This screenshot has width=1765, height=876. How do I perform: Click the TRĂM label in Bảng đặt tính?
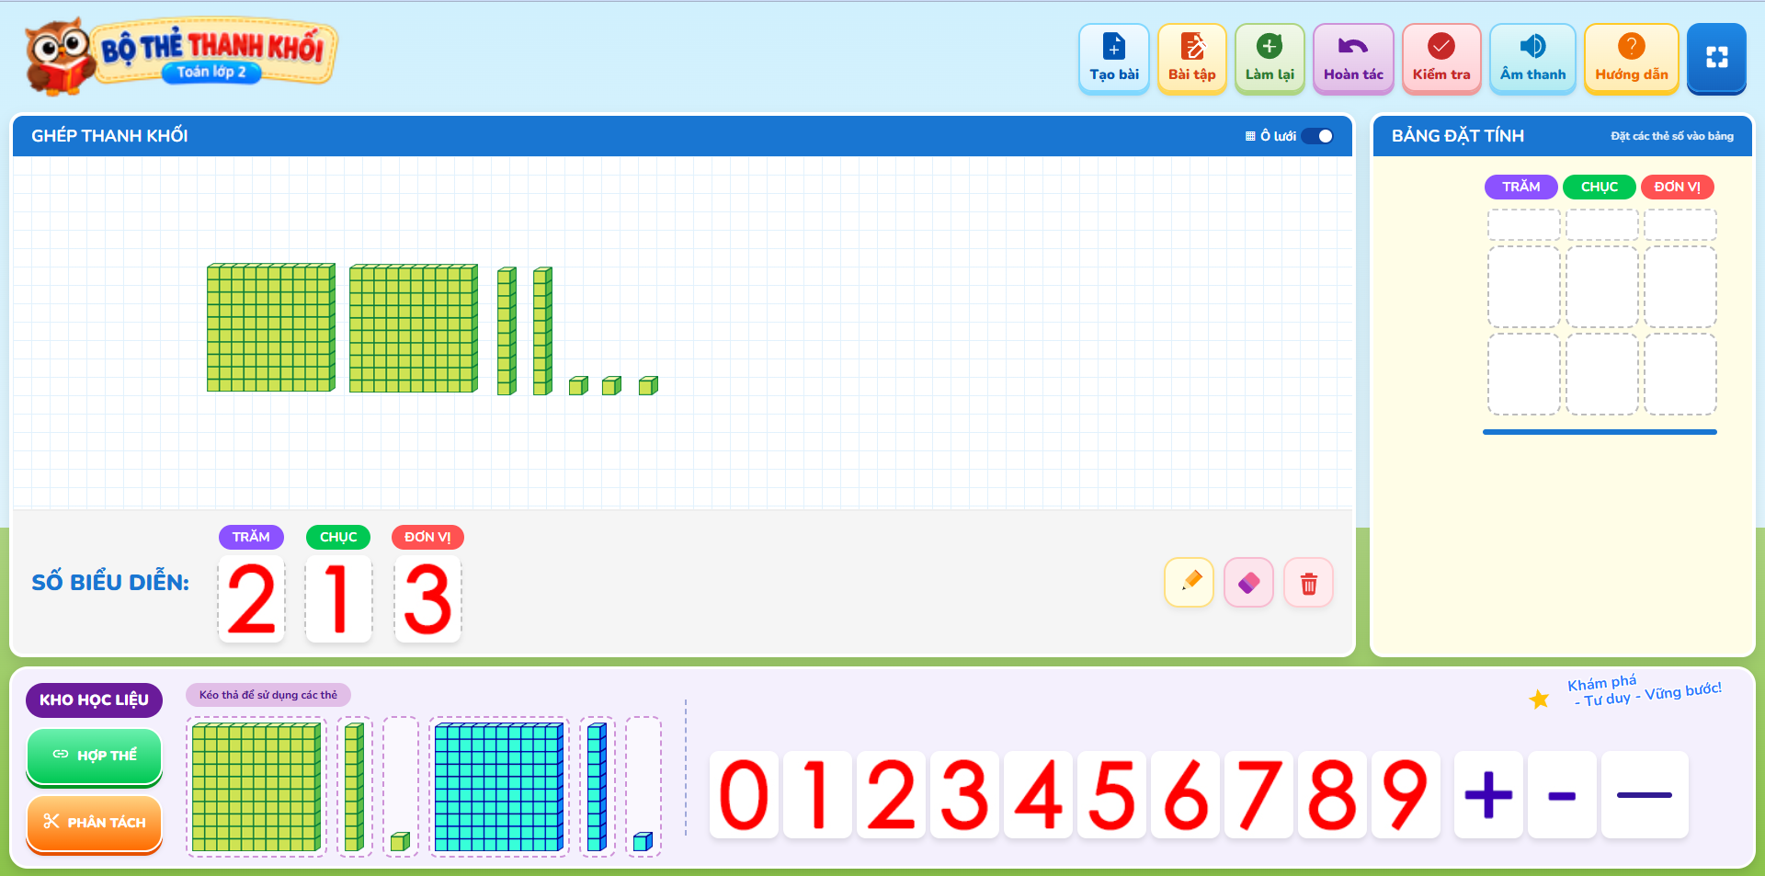(1520, 187)
